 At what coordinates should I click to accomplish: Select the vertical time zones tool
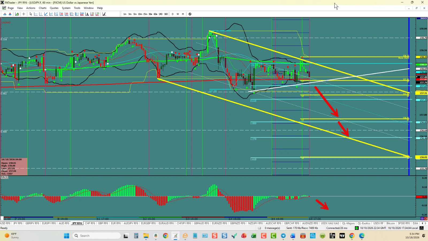77,14
